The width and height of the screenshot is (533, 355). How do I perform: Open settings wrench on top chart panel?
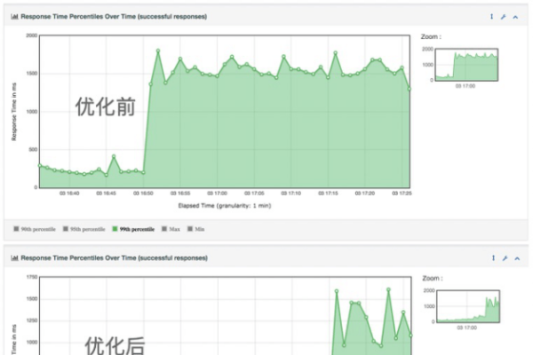tap(504, 16)
